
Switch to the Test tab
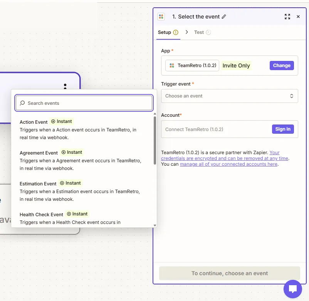(x=202, y=32)
